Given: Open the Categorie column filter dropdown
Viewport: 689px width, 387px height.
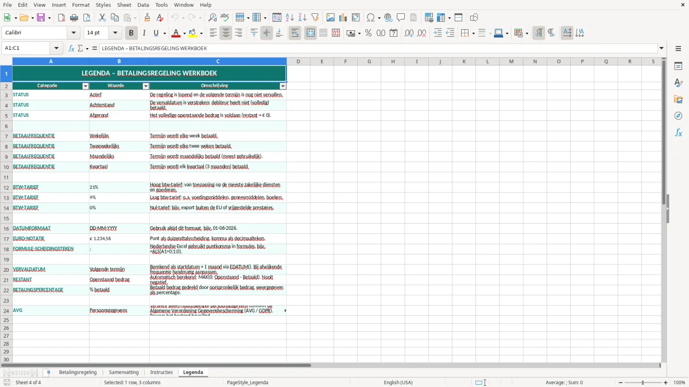Looking at the screenshot, I should click(86, 86).
